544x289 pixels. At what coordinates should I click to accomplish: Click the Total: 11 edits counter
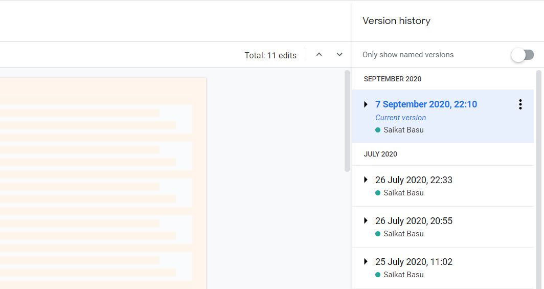tap(270, 55)
